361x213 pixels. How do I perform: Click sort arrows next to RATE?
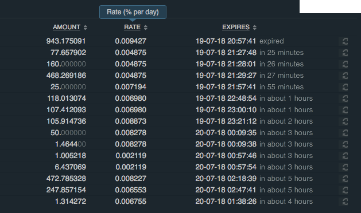[146, 27]
